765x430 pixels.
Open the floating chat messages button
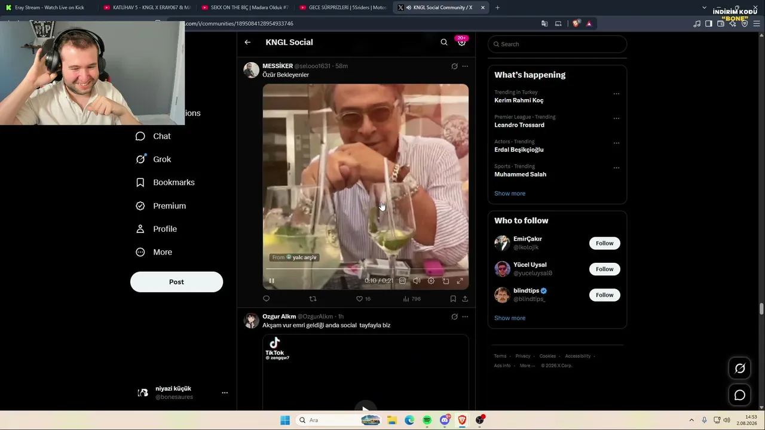(740, 395)
